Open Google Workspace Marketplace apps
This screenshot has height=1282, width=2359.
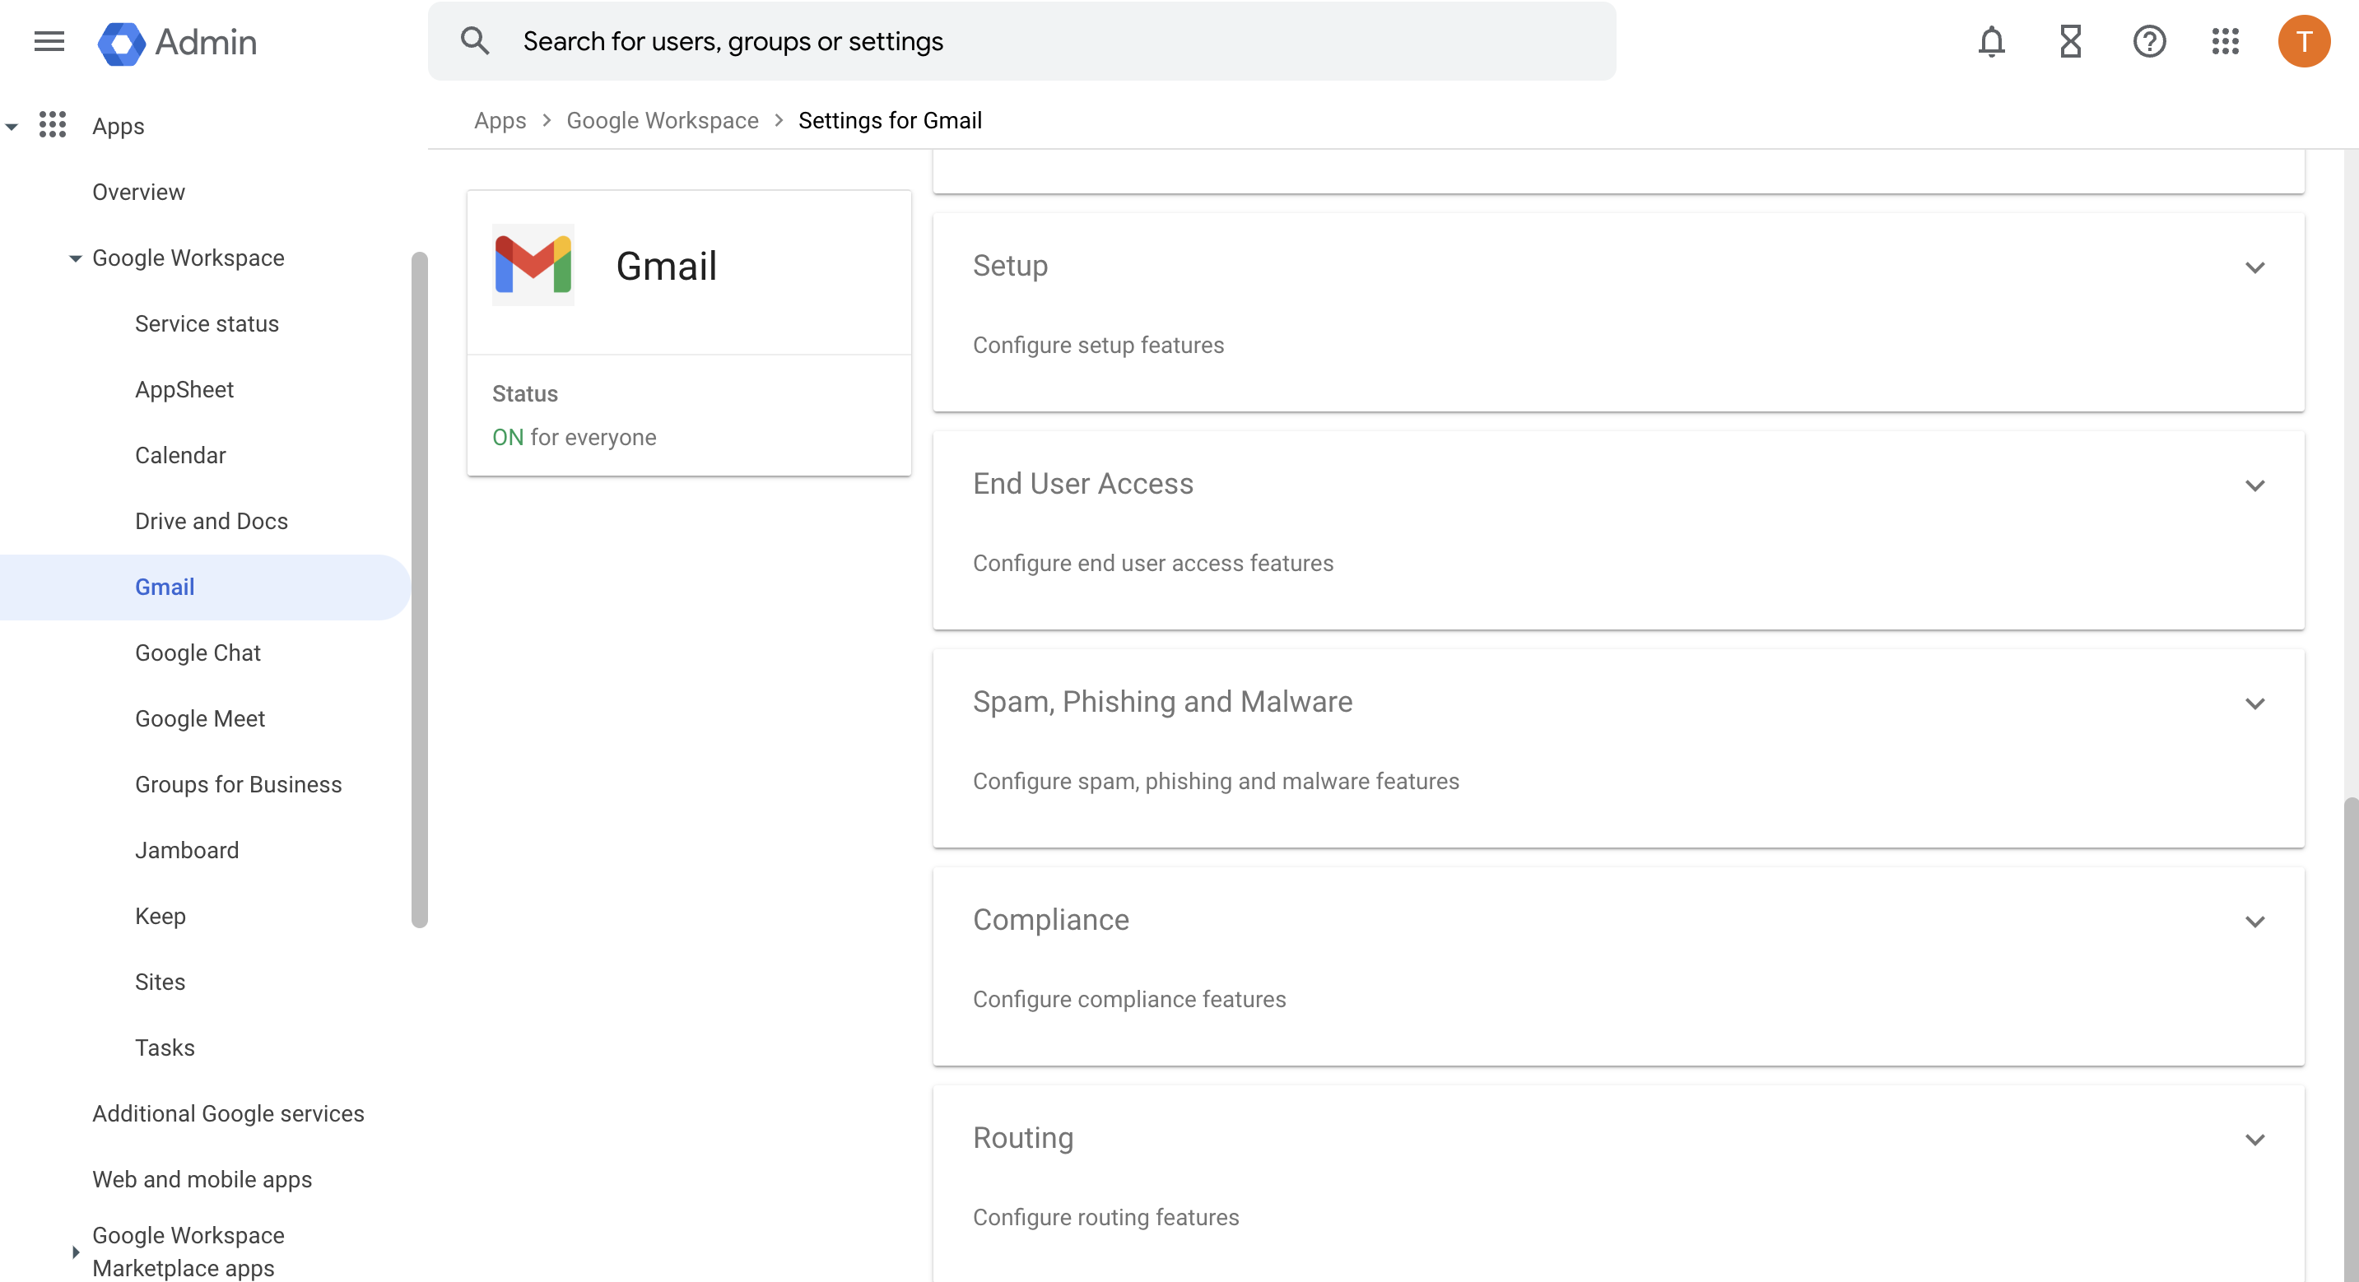(x=188, y=1252)
